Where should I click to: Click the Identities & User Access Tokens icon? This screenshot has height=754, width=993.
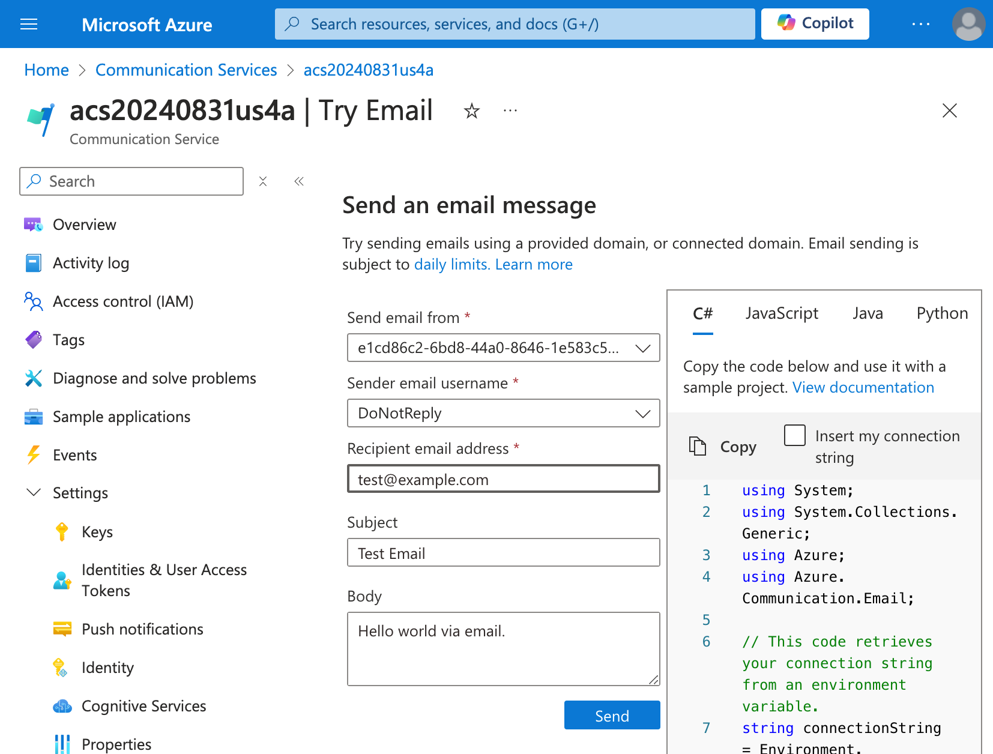(x=62, y=580)
